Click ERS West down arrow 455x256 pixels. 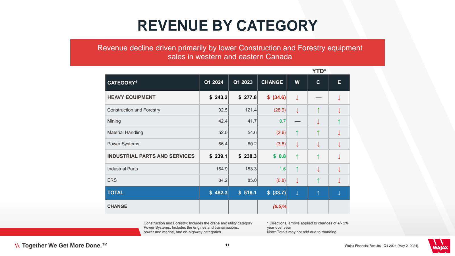pos(297,181)
